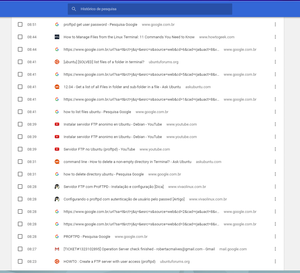The width and height of the screenshot is (300, 273).
Task: Check the PROFTPD - Pesquisa Google checkbox
Action: click(x=20, y=236)
